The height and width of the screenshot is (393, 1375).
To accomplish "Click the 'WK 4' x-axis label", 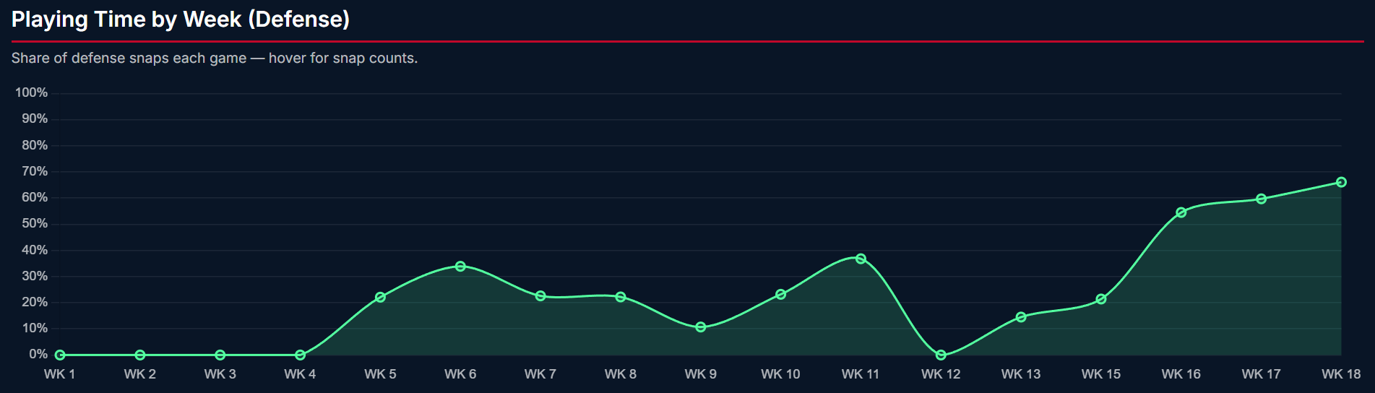I will click(300, 374).
